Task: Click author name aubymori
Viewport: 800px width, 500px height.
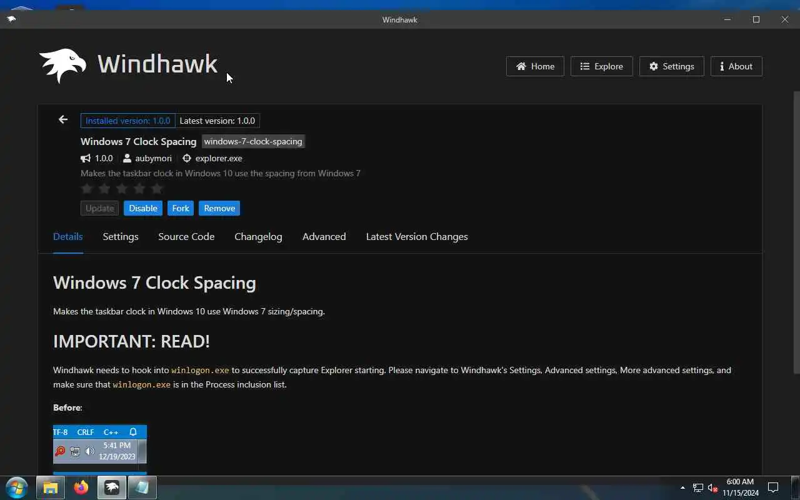Action: 153,158
